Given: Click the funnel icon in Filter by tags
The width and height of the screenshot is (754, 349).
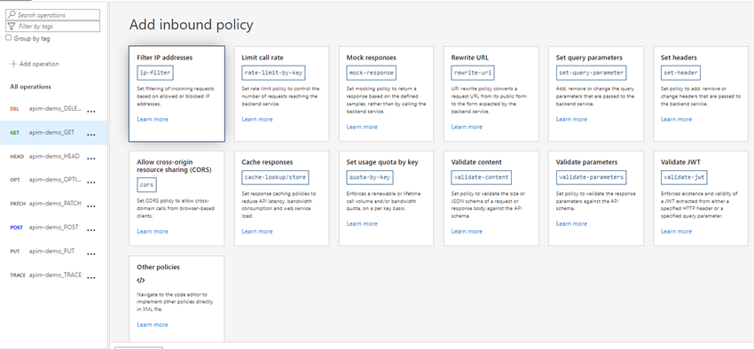Looking at the screenshot, I should click(x=12, y=27).
